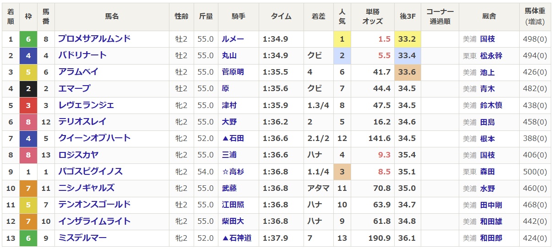Click the red frame number 3 cell
This screenshot has width=554, height=249.
coord(28,105)
